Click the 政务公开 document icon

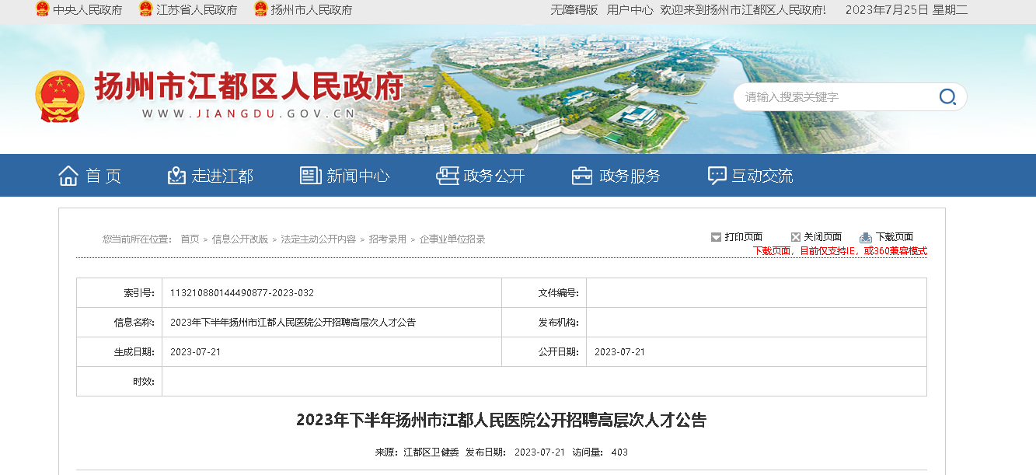tap(447, 176)
